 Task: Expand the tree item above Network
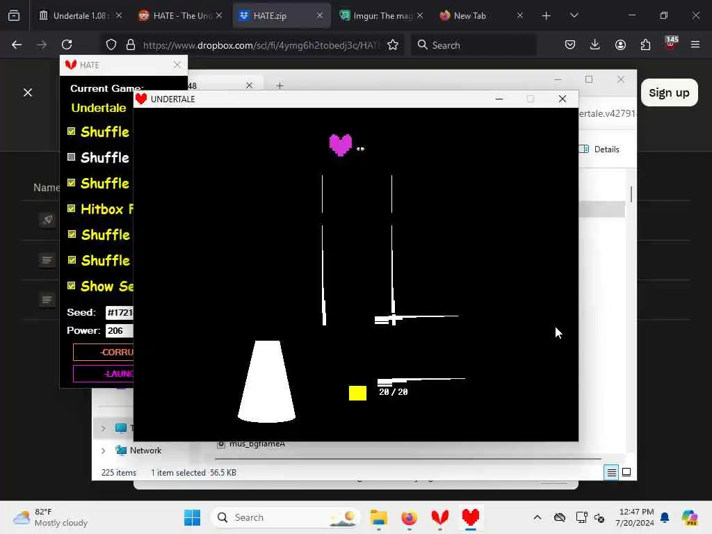(x=103, y=428)
